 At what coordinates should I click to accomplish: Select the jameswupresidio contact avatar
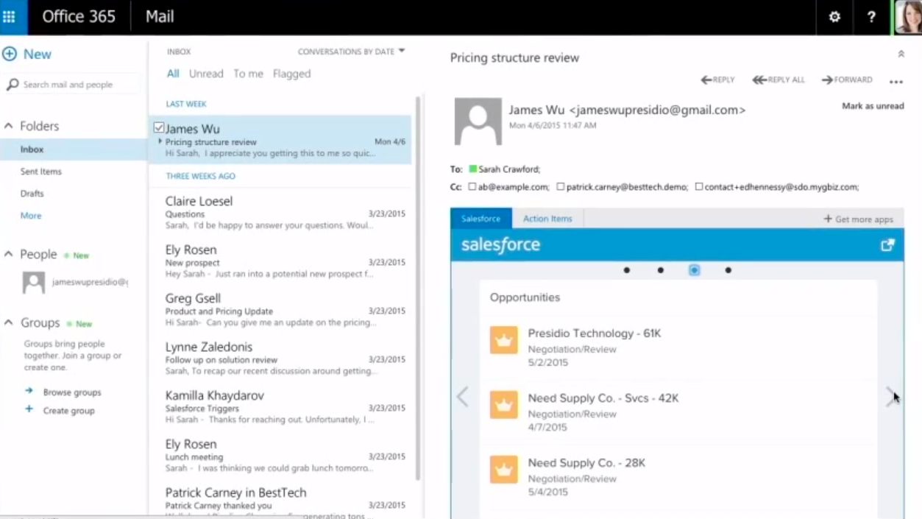click(x=34, y=283)
